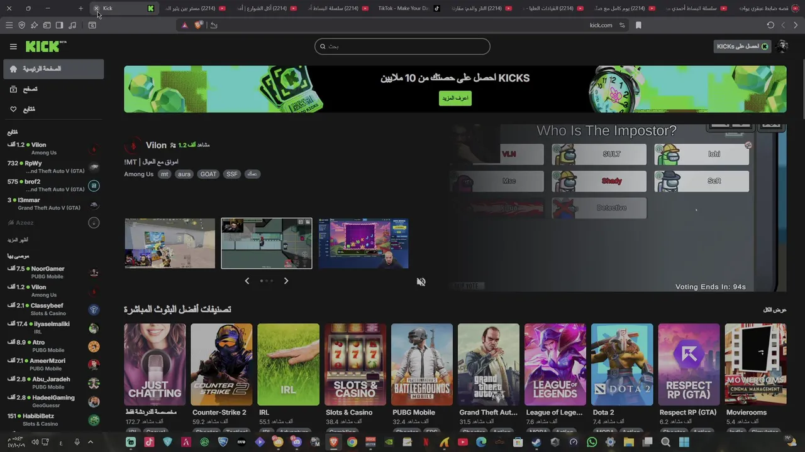Open Steam from the taskbar

coord(536,442)
